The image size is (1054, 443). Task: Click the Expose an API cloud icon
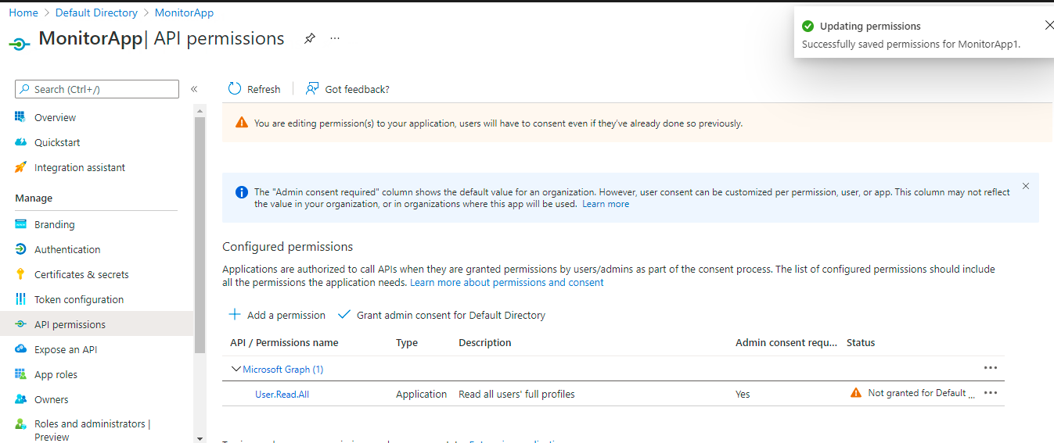[x=20, y=349]
